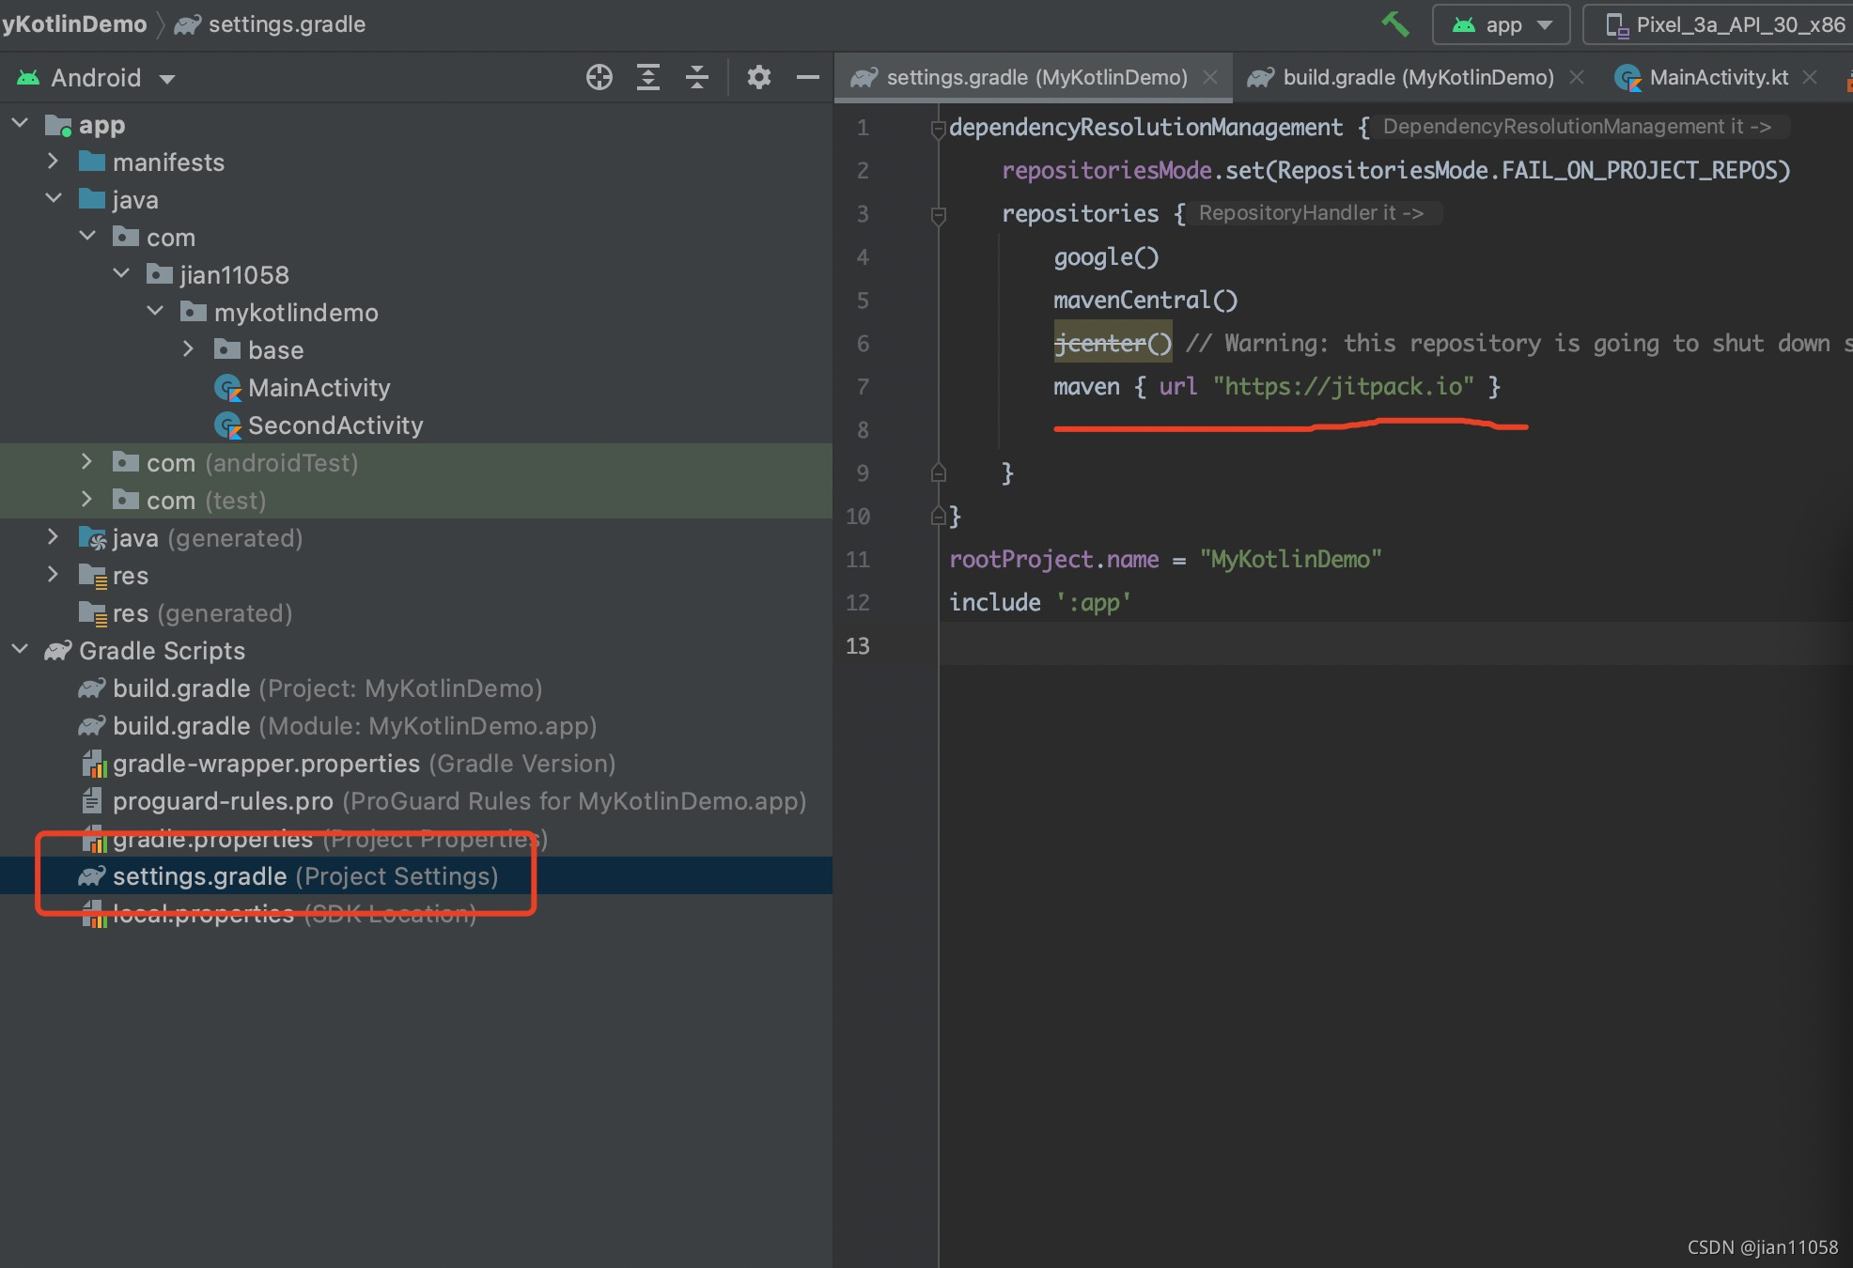The height and width of the screenshot is (1268, 1853).
Task: Close the settings.gradle editor tab
Action: point(1210,78)
